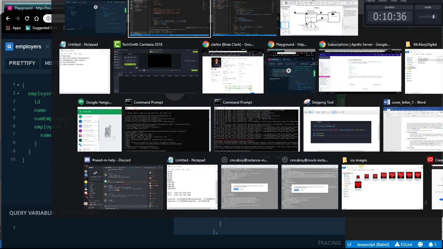Click the scissors icon beside Snipping Tool
Viewport: 443px width, 249px height.
coord(307,102)
